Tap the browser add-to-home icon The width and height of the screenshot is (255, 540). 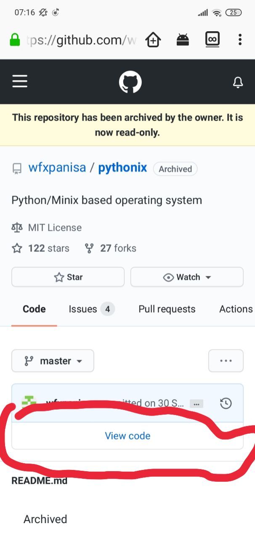tap(153, 40)
